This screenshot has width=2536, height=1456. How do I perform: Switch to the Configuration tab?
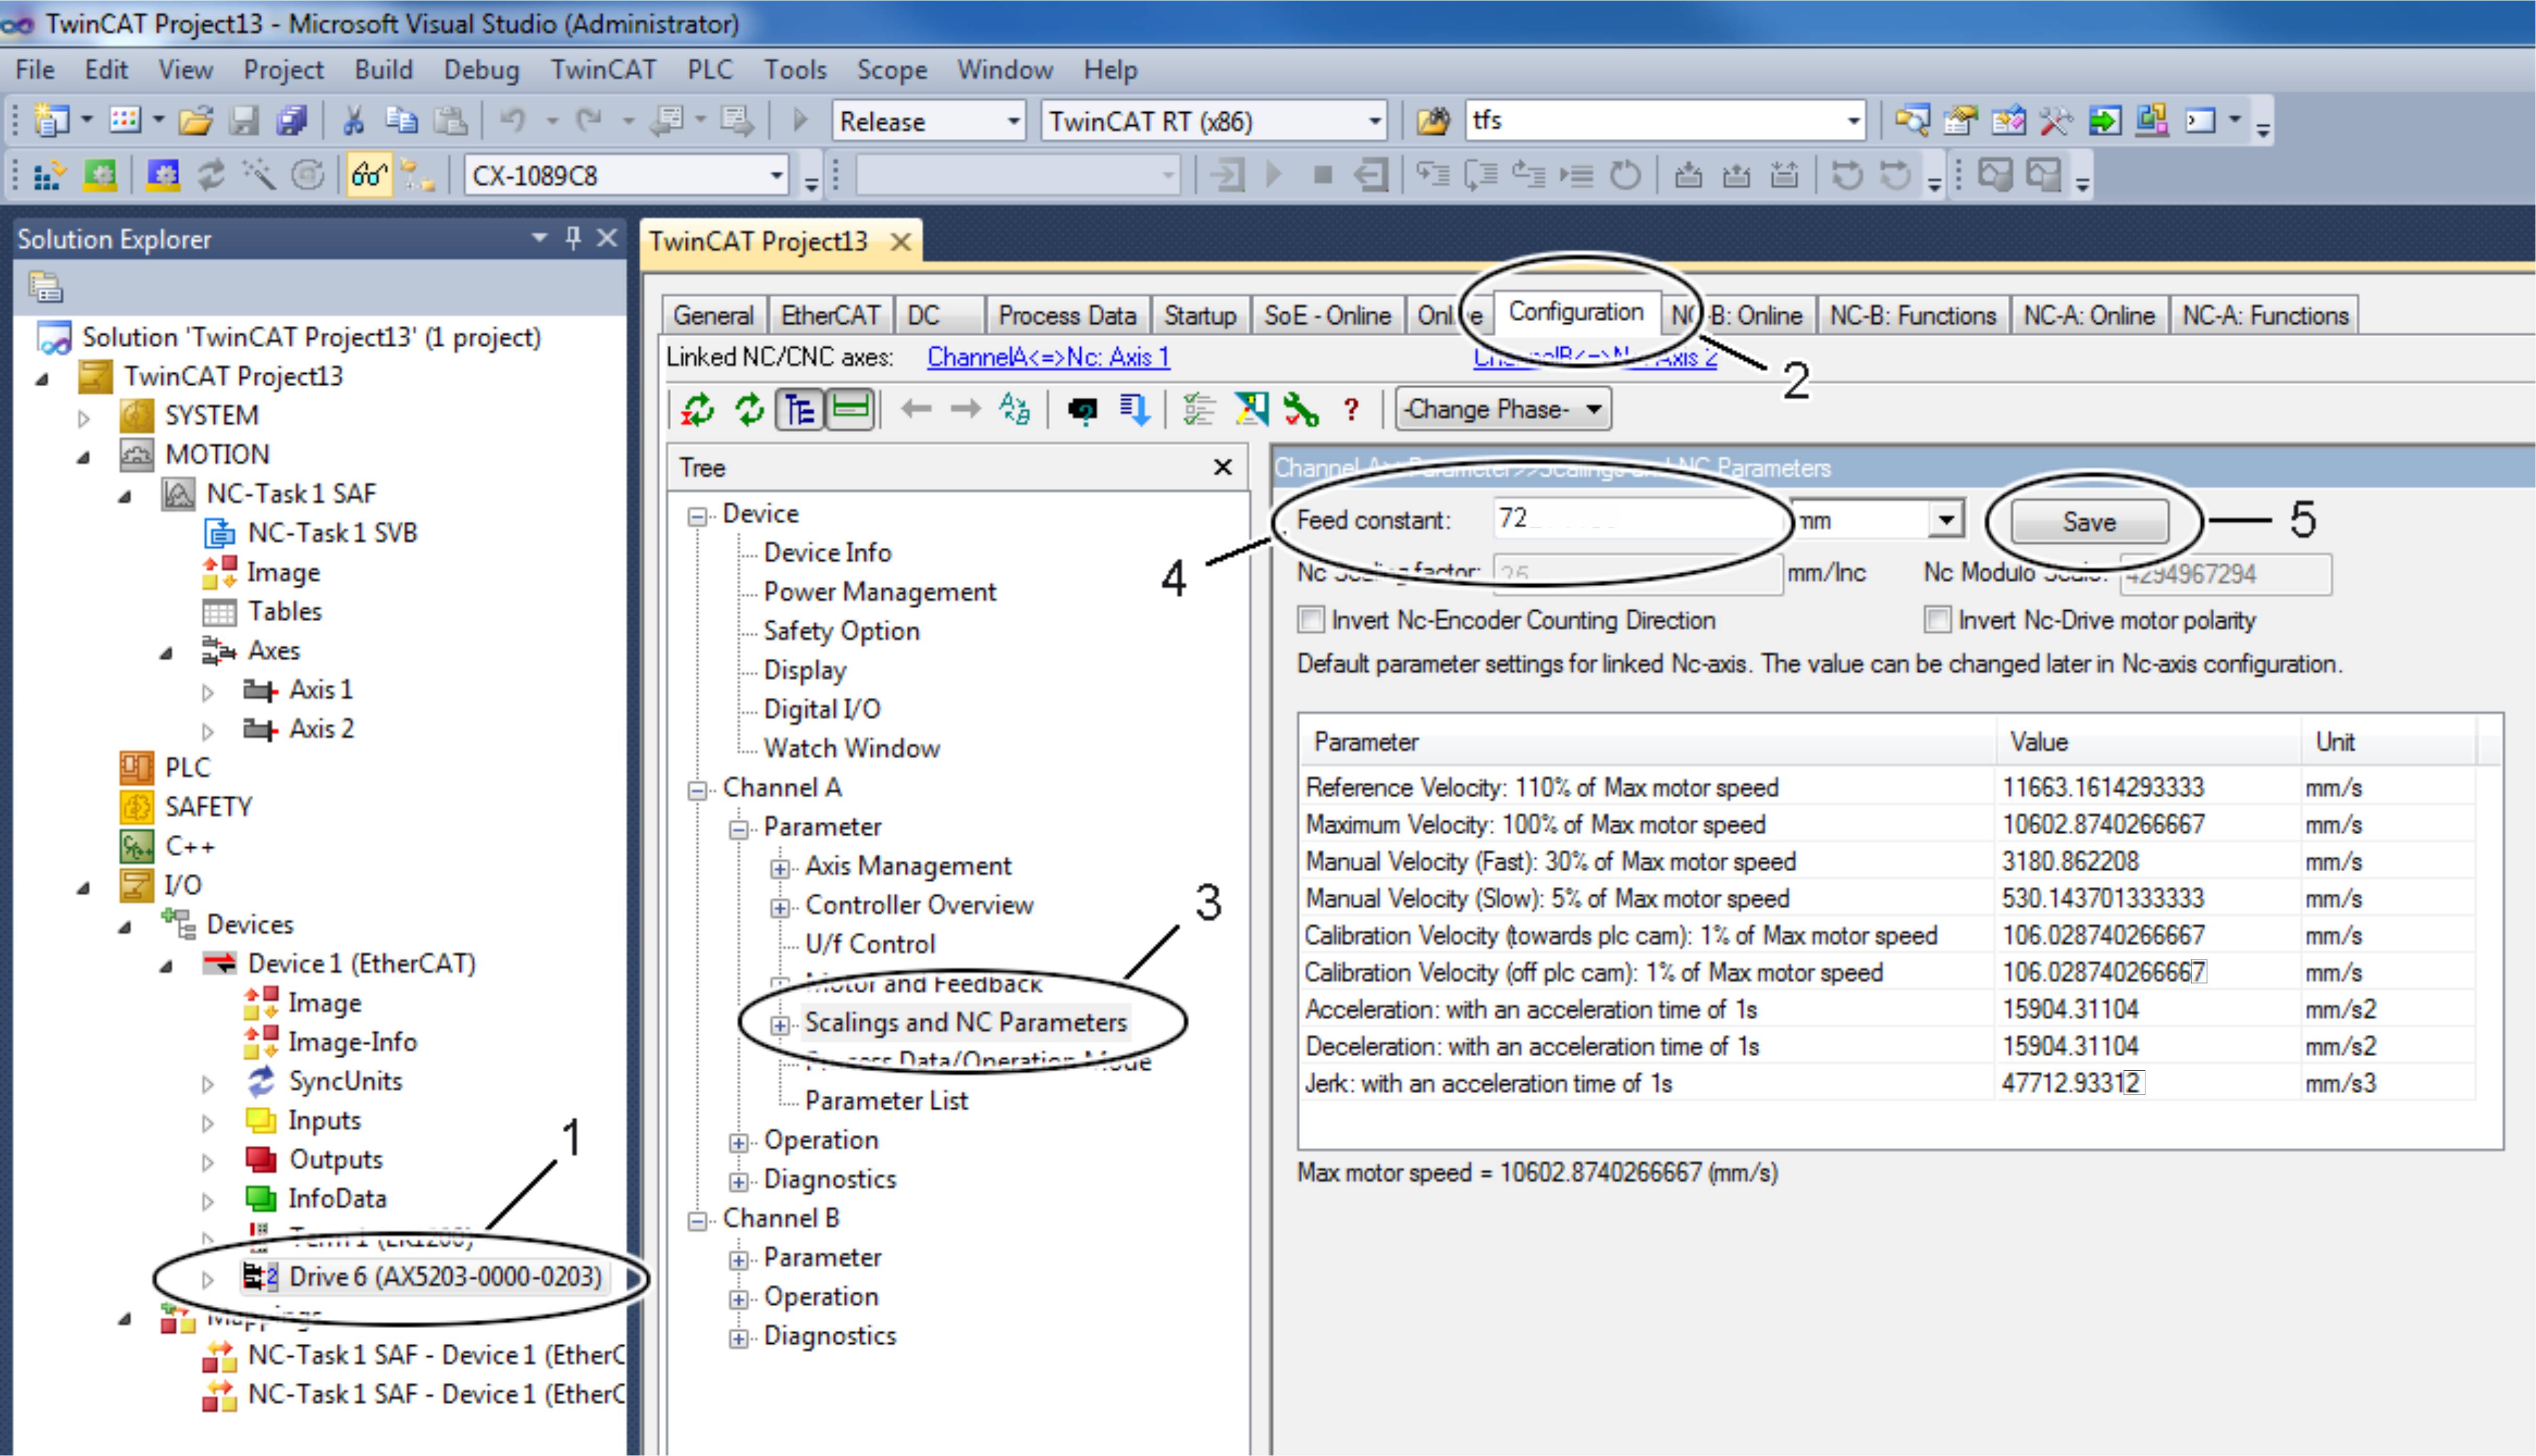(1575, 312)
